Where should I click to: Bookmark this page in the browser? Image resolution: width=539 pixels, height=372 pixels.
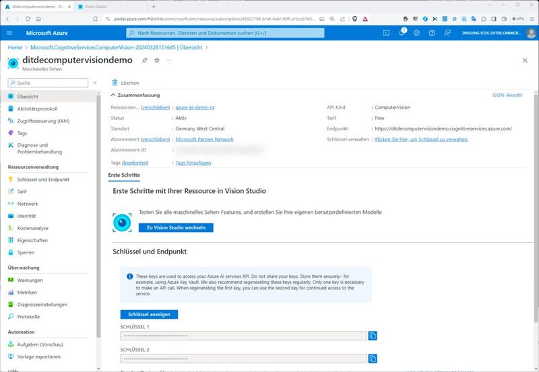(96, 19)
